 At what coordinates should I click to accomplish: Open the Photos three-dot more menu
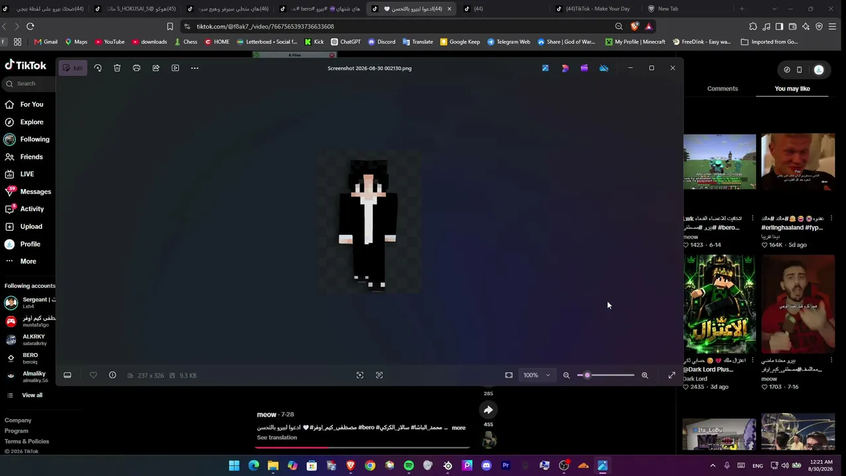coord(194,68)
